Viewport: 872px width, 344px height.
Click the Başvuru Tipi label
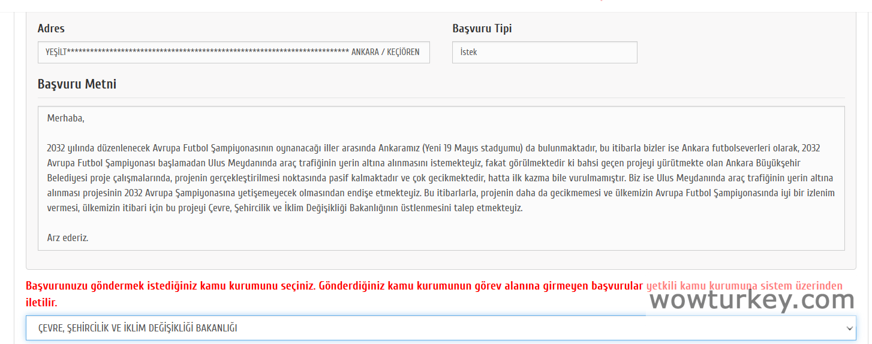[x=482, y=28]
